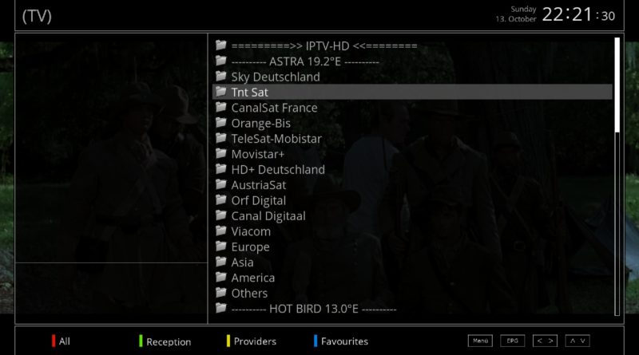Click the Menu button
The width and height of the screenshot is (639, 355).
[x=480, y=341]
